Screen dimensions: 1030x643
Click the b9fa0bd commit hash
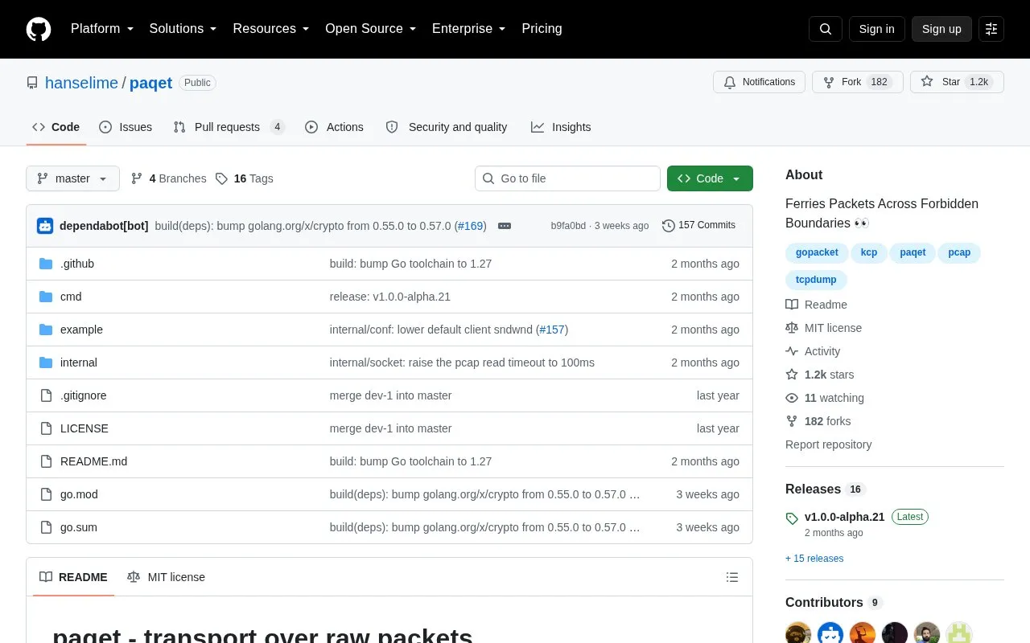[568, 226]
